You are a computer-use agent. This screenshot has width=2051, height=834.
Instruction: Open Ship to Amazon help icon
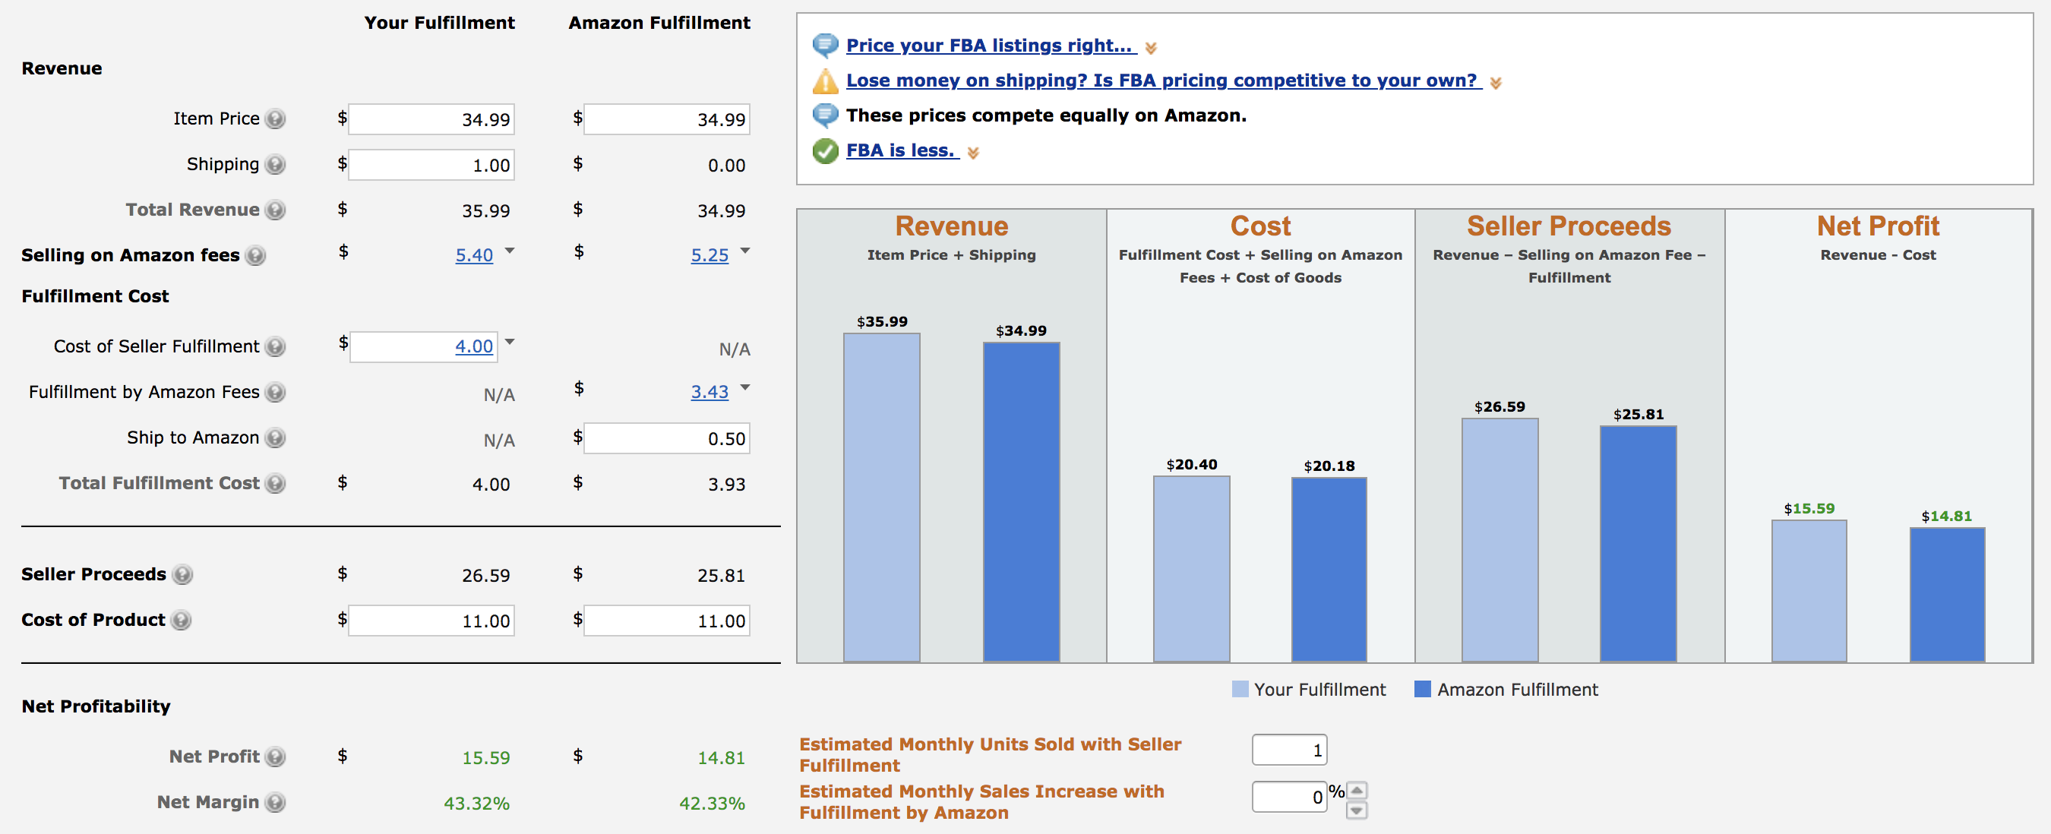pyautogui.click(x=275, y=438)
